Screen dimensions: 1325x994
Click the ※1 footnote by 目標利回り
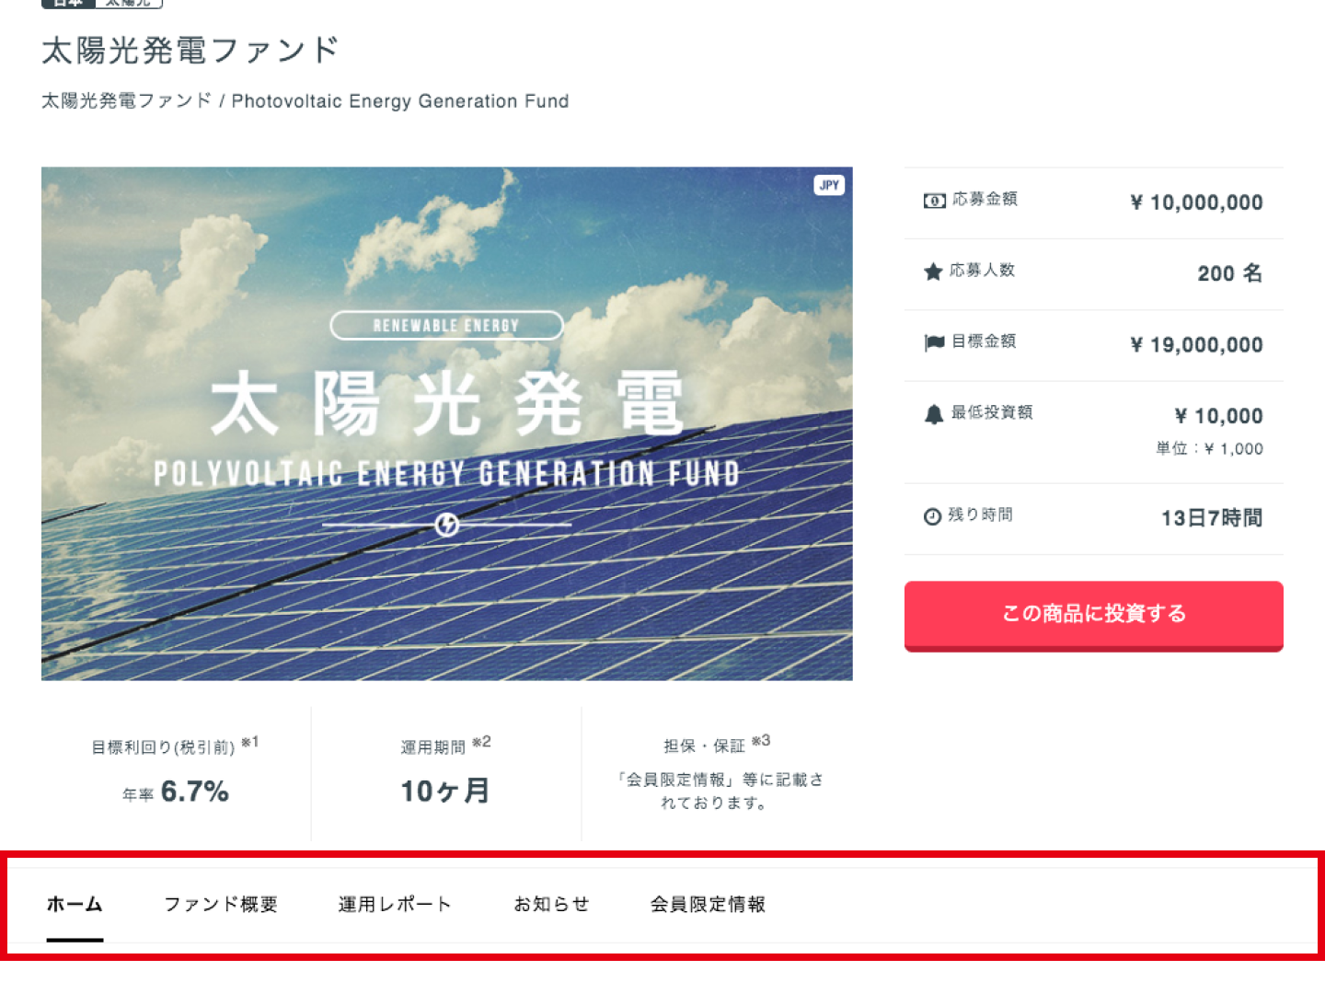click(249, 742)
